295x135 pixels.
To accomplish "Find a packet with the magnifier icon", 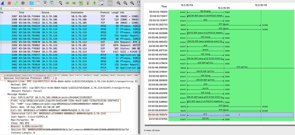I will (60, 3).
